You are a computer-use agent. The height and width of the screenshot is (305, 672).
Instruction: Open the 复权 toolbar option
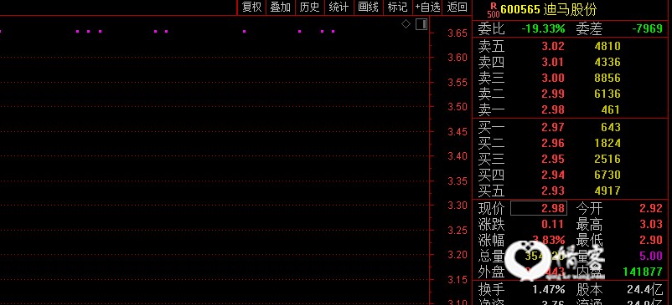[251, 8]
